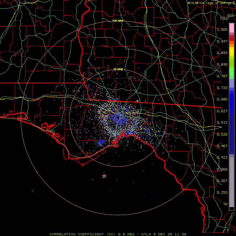Click the 9 DEC 25 date text

[x=163, y=234]
